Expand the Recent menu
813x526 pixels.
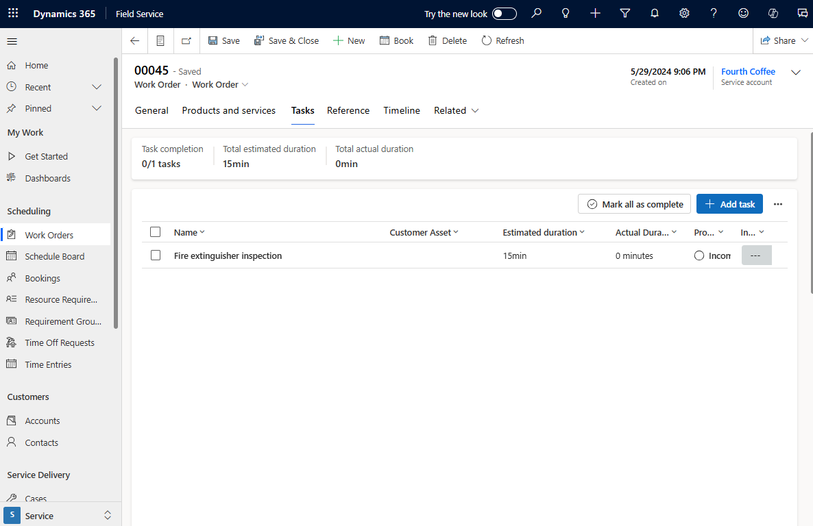click(x=97, y=87)
